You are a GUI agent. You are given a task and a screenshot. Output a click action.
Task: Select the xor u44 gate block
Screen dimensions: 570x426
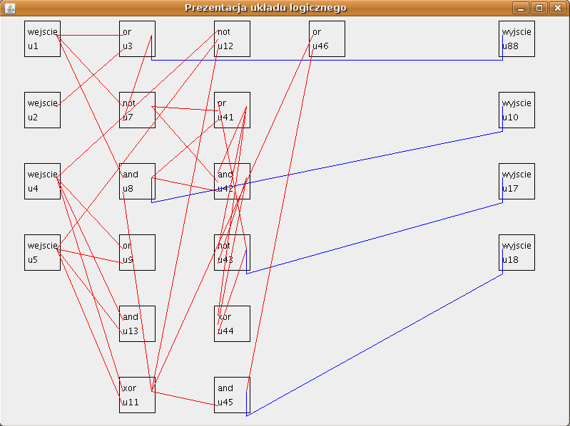click(233, 323)
